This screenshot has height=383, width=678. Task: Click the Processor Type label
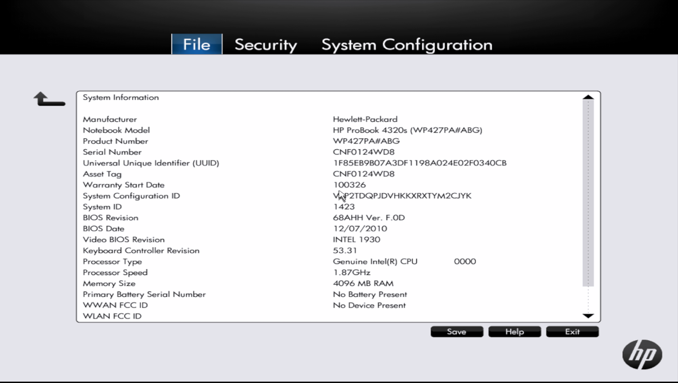coord(112,262)
